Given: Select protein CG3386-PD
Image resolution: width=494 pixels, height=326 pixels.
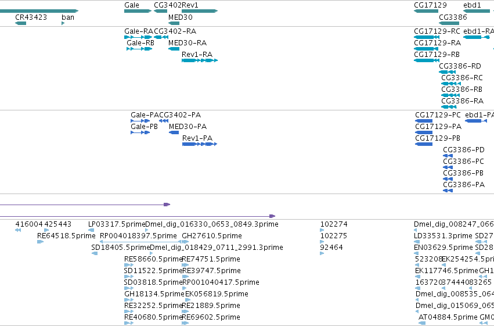Looking at the screenshot, I should pos(448,156).
